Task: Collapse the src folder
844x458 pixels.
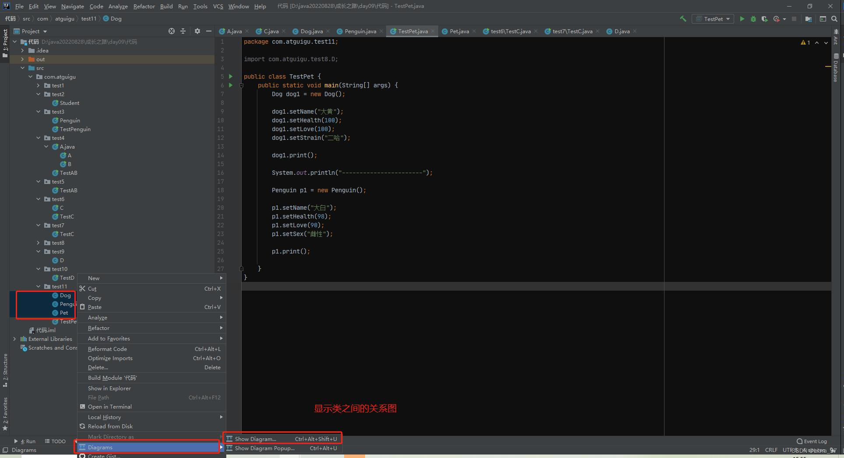Action: pyautogui.click(x=22, y=68)
